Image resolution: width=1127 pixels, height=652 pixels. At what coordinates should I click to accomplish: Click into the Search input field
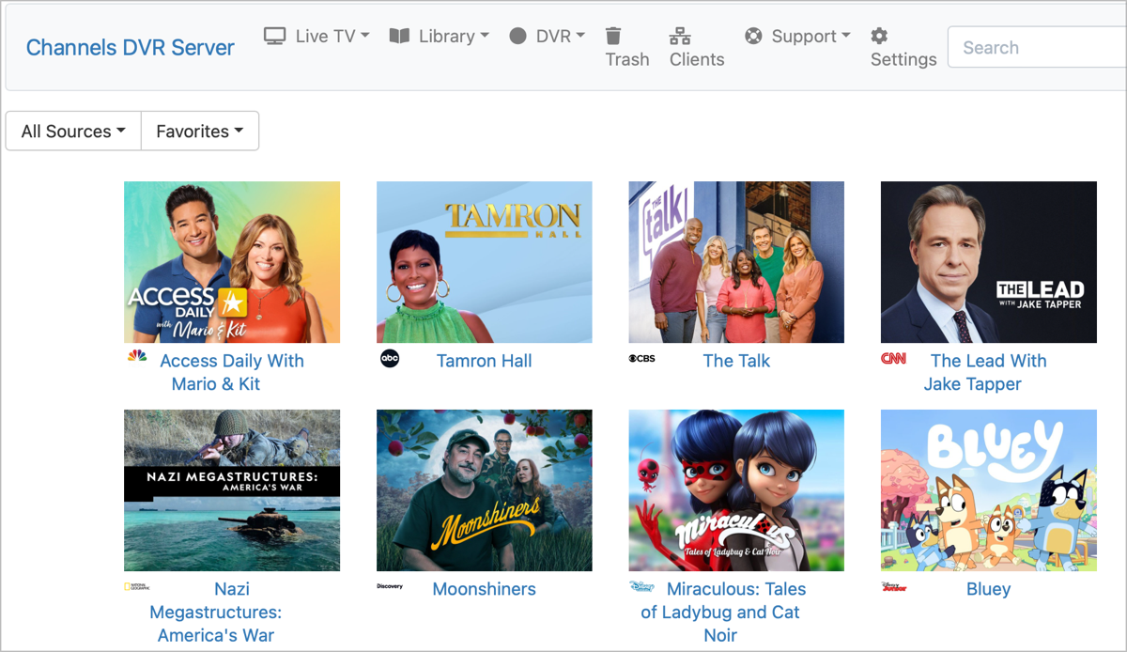1033,48
